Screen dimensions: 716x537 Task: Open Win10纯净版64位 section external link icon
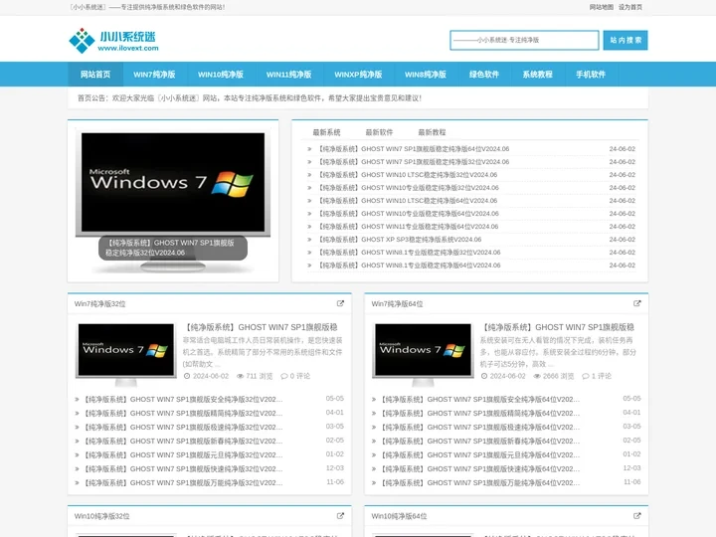click(637, 515)
